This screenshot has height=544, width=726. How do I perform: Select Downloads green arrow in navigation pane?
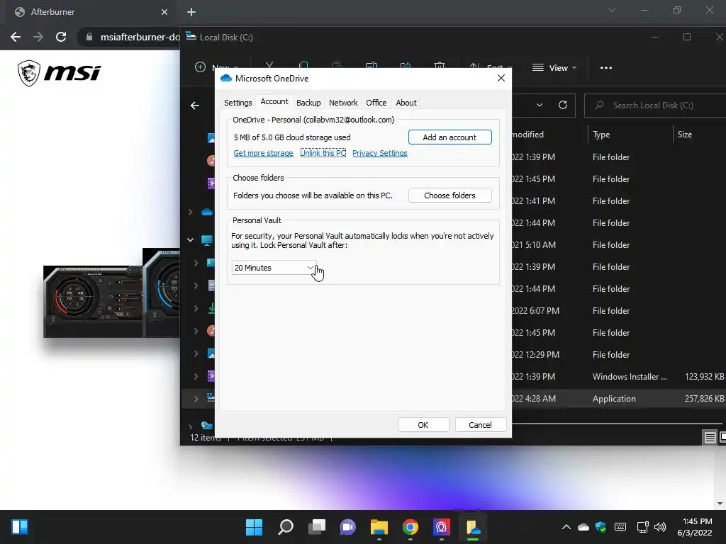point(211,308)
